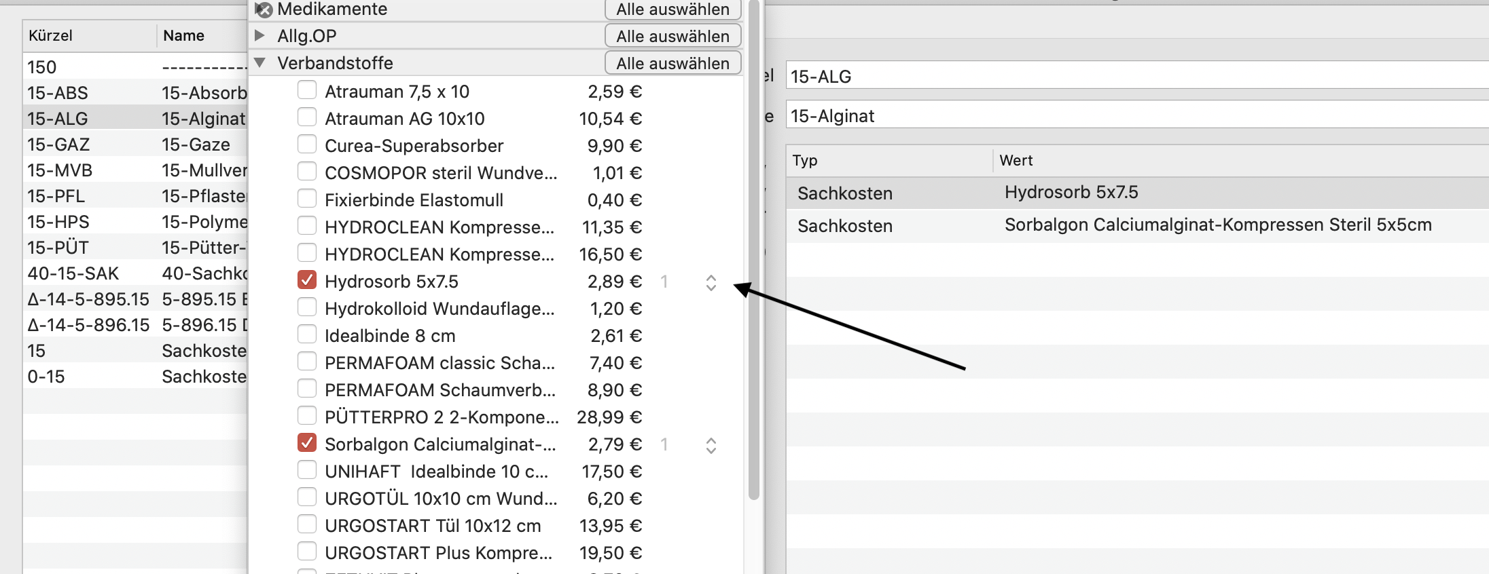Select the 15-GAZ entry
The width and height of the screenshot is (1489, 574).
[x=135, y=145]
